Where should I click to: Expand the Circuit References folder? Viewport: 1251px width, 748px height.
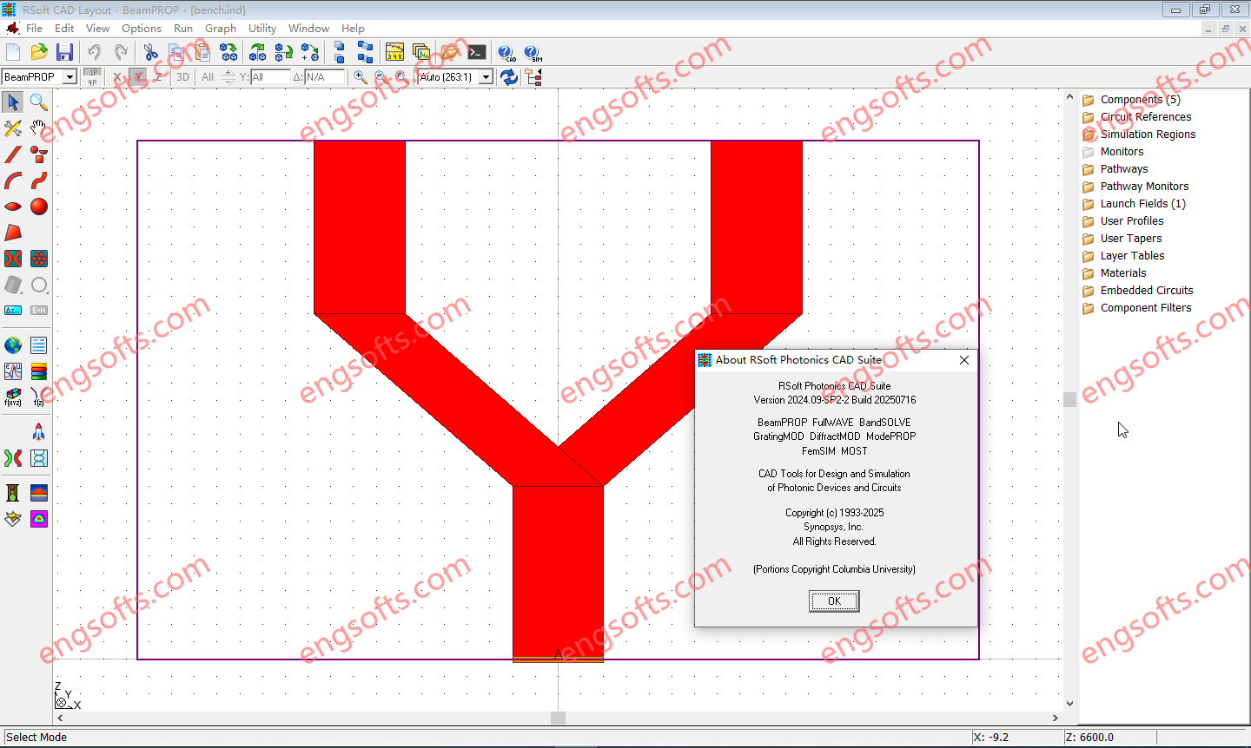click(x=1145, y=117)
